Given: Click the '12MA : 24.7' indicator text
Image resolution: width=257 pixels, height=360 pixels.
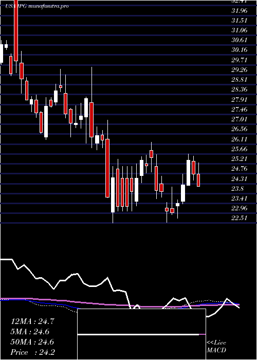Looking at the screenshot, I should coord(32,321).
